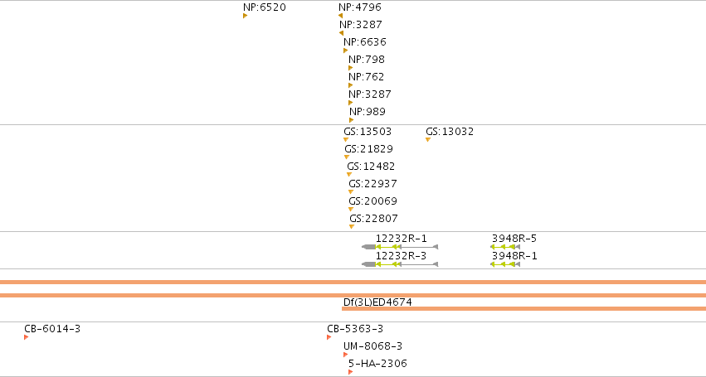Select the GS:20069 insertion label
Viewport: 706px width, 377px height.
[x=372, y=201]
